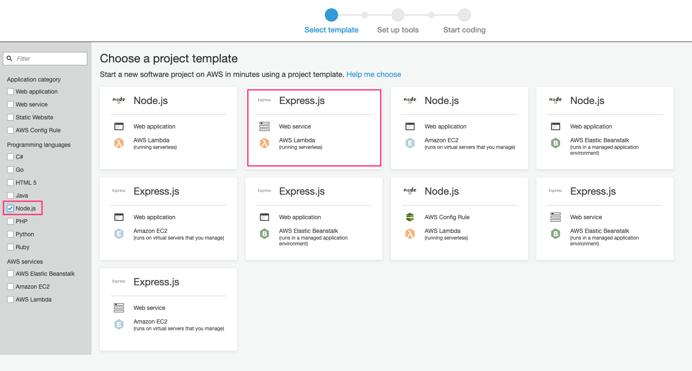Screen dimensions: 692x371
Task: Click Lambda icon on Node.js Web application card
Action: [x=119, y=143]
